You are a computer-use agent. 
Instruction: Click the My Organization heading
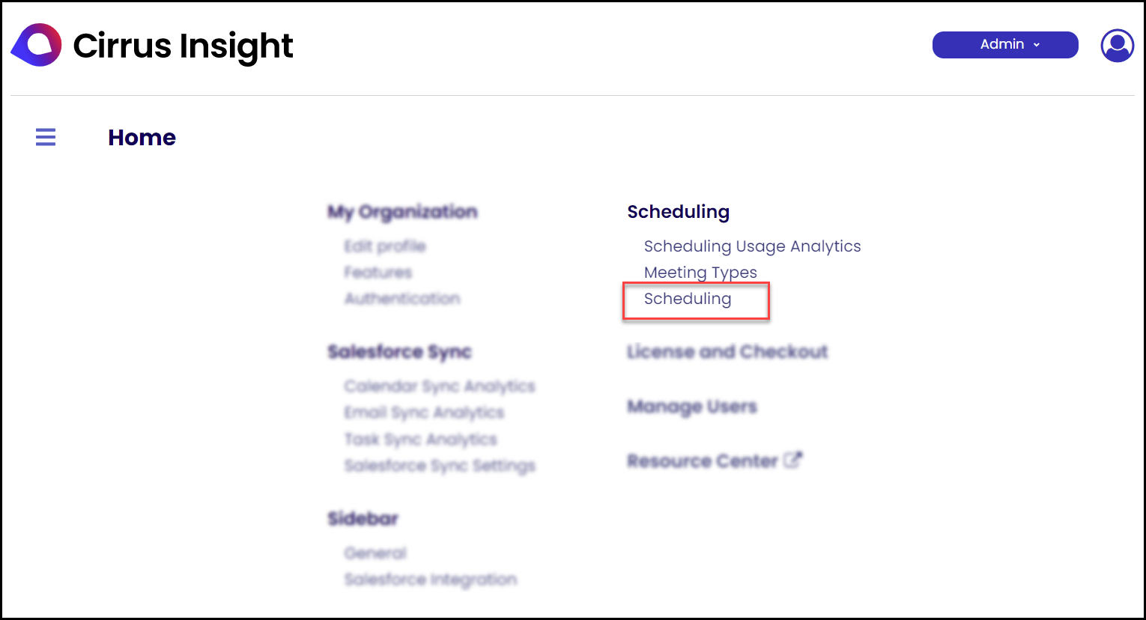coord(402,212)
